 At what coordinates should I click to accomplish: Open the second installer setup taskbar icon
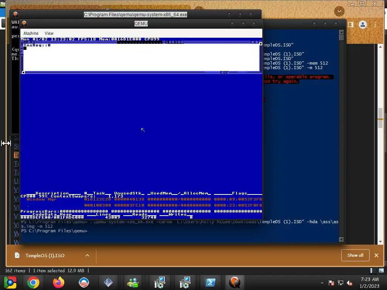click(185, 282)
